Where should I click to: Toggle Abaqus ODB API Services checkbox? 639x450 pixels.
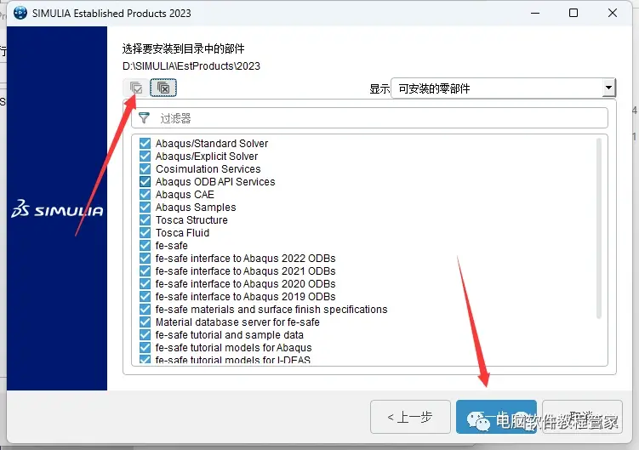tap(145, 181)
